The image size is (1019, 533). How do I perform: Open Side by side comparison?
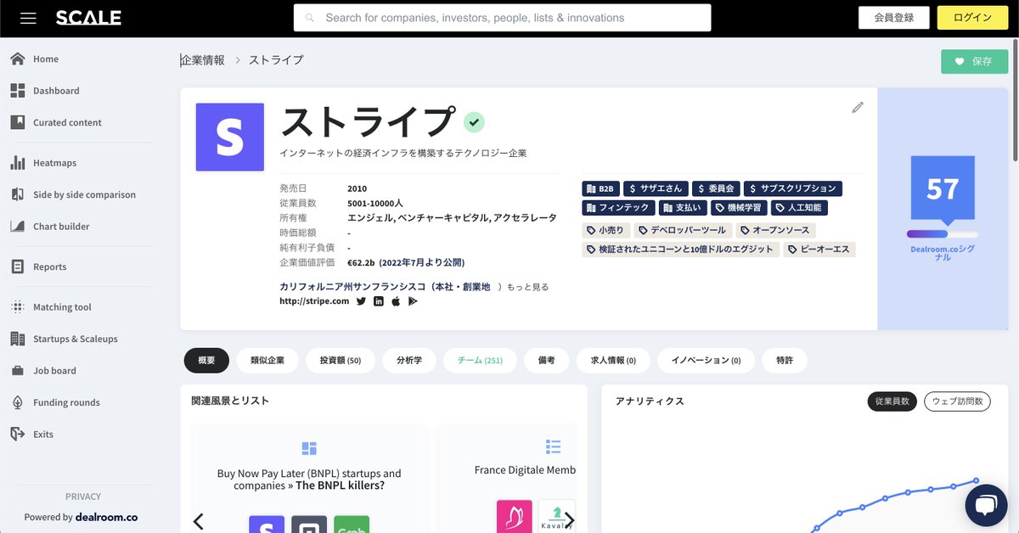click(x=84, y=194)
